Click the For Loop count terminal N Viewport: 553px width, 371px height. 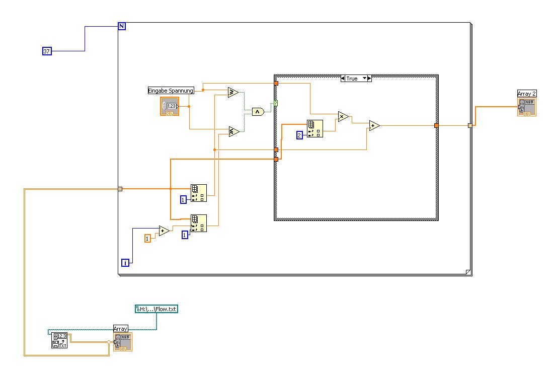(x=122, y=26)
